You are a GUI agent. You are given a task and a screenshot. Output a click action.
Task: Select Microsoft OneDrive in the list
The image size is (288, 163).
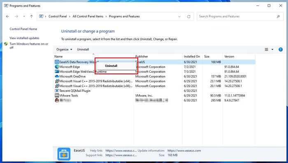(72, 76)
